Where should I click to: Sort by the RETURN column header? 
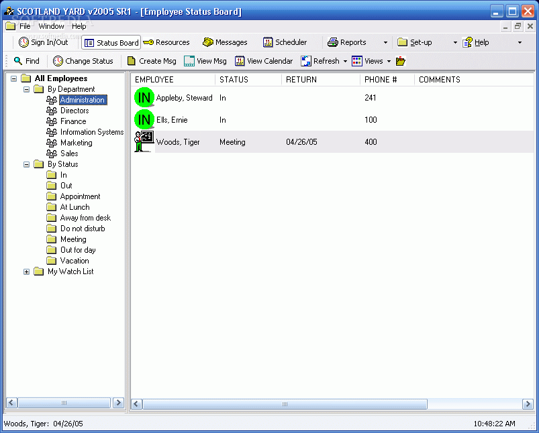click(321, 80)
